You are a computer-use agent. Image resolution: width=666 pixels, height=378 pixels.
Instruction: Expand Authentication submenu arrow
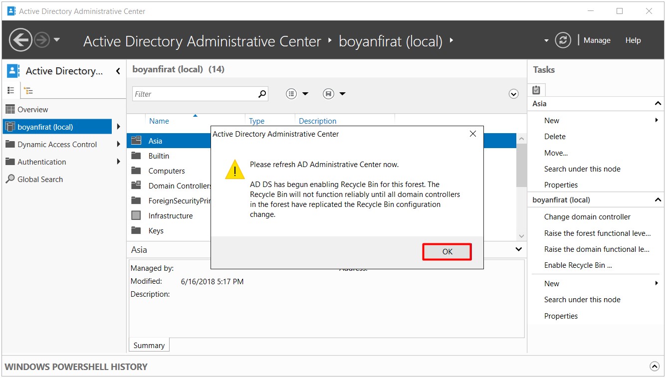point(118,162)
